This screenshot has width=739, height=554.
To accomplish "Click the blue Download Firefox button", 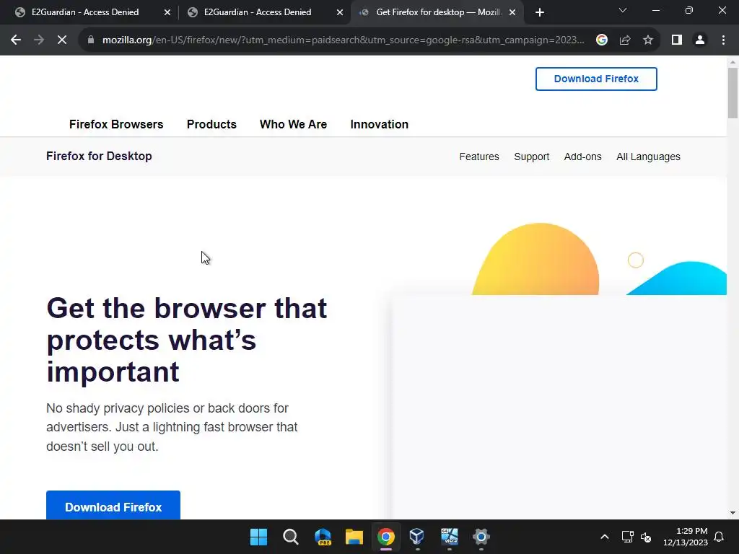I will point(113,506).
